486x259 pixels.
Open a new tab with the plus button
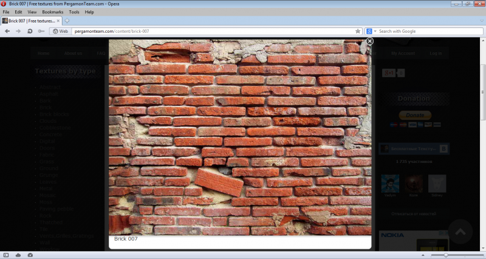pyautogui.click(x=67, y=21)
